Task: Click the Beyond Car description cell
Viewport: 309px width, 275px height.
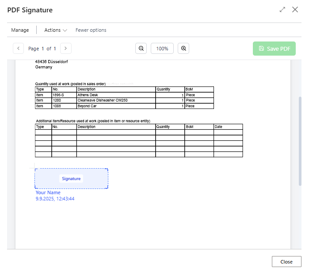Action: pyautogui.click(x=116, y=106)
